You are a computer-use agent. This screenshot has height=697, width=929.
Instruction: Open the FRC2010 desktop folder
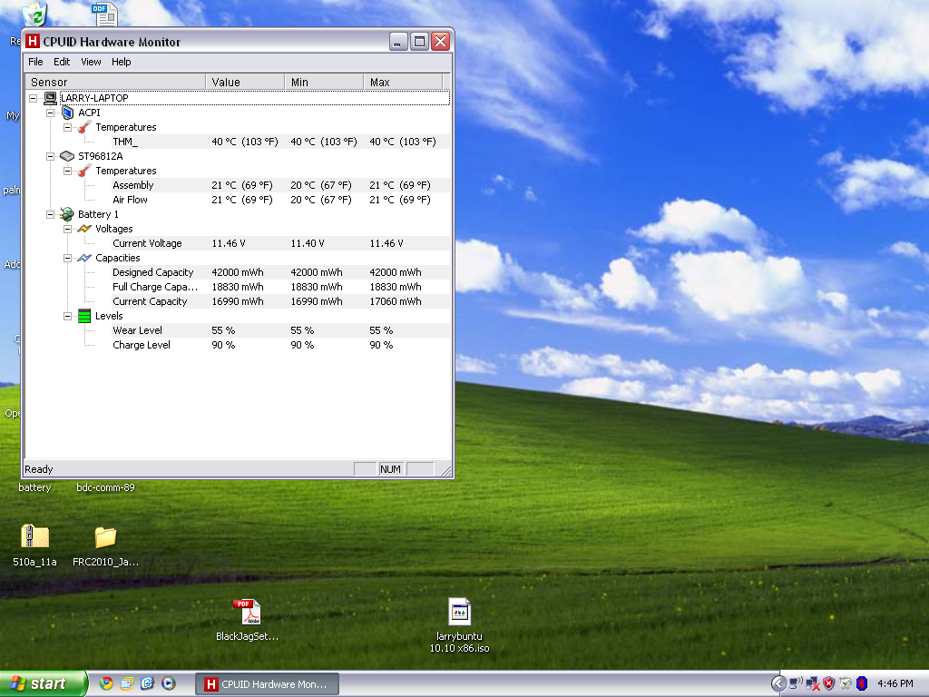105,537
